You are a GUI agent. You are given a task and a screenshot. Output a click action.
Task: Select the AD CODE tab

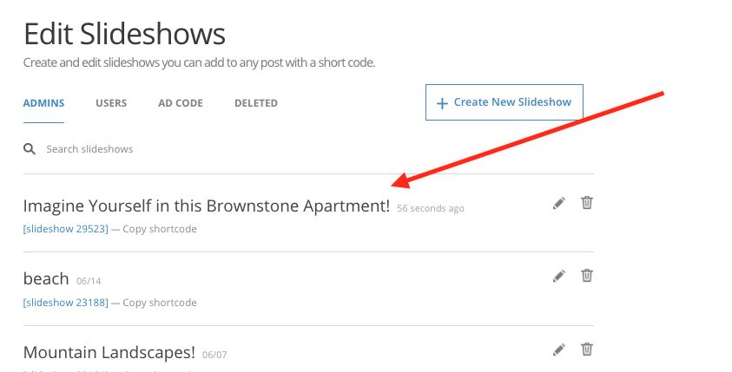181,103
